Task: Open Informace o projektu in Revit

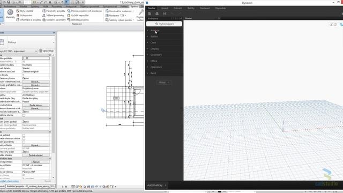Action: (x=28, y=20)
